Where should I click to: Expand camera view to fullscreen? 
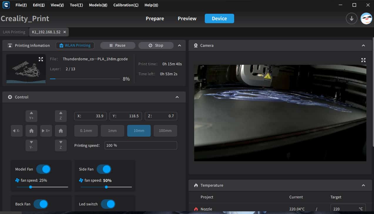point(363,60)
